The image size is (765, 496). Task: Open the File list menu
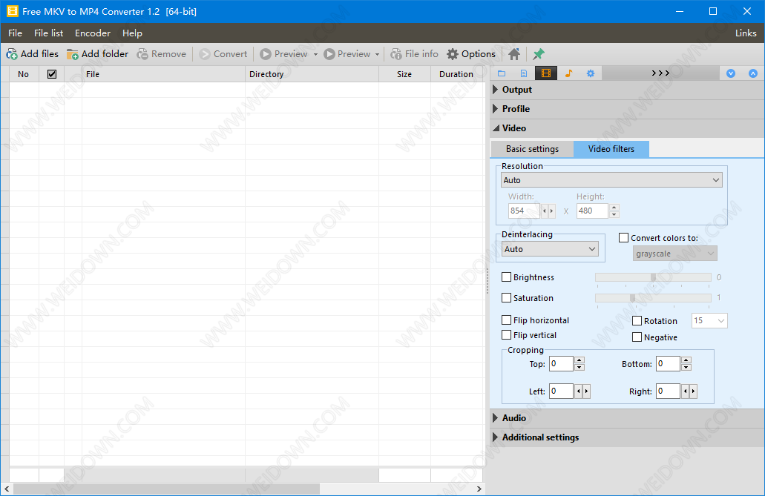point(48,33)
